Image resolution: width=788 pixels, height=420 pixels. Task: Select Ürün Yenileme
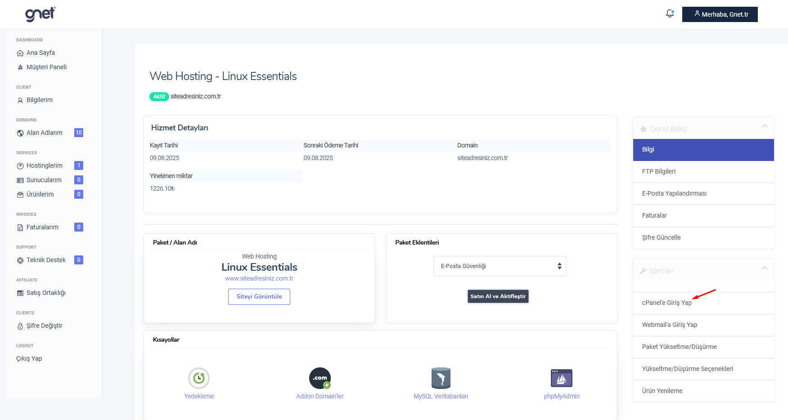(x=703, y=391)
